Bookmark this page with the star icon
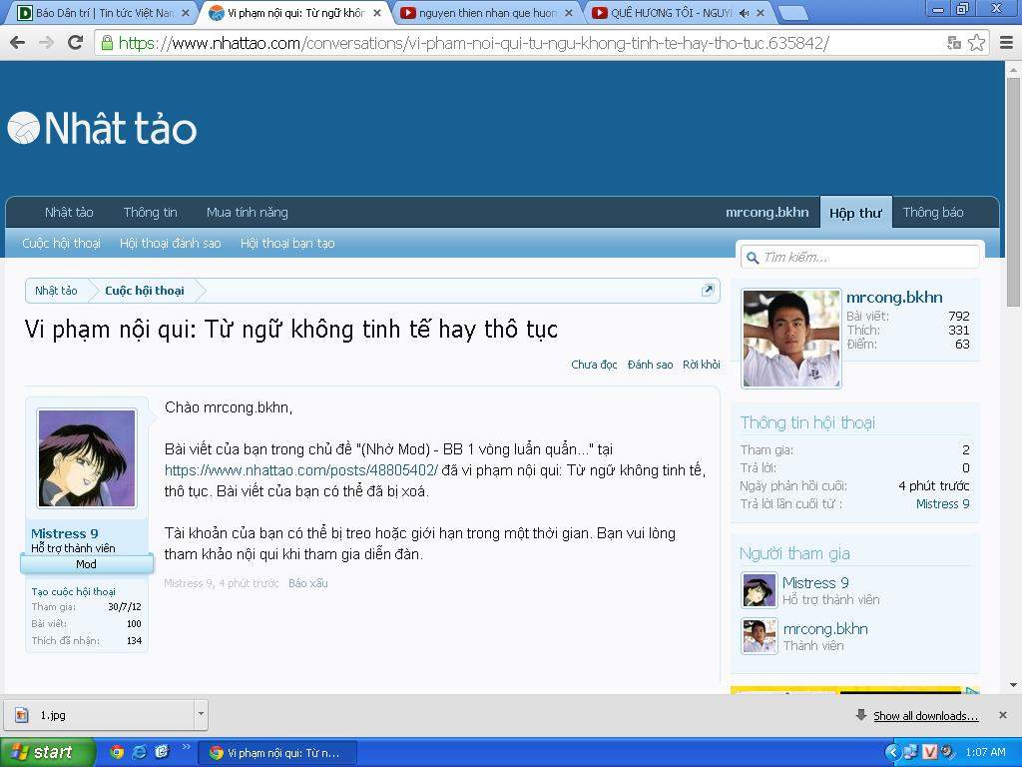Image resolution: width=1022 pixels, height=767 pixels. click(976, 43)
